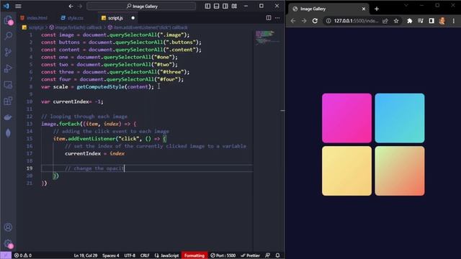This screenshot has width=461, height=259.
Task: Change the CRLF end of line sequence
Action: pyautogui.click(x=145, y=255)
